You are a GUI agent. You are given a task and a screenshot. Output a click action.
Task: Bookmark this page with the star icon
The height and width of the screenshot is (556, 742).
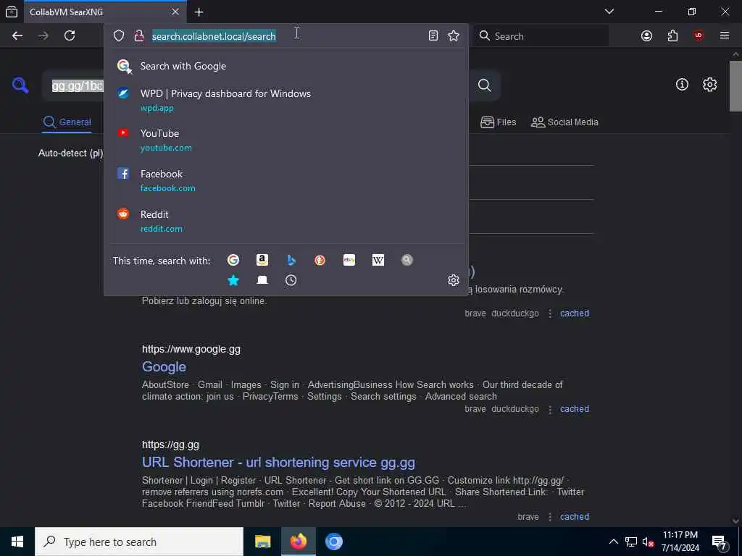454,36
